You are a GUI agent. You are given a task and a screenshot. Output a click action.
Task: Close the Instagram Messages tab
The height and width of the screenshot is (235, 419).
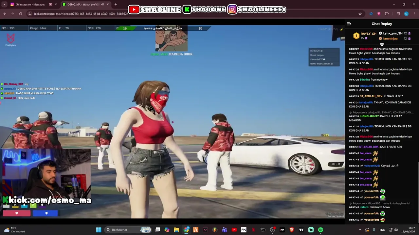[57, 5]
